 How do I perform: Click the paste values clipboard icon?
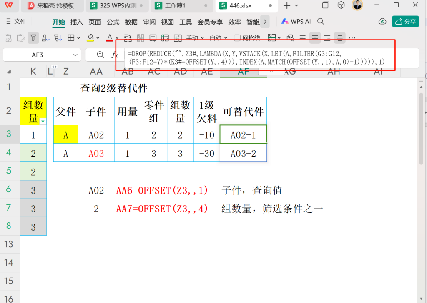[8, 38]
